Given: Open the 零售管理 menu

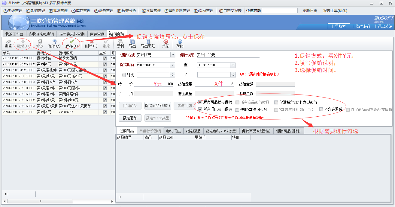Looking at the screenshot, I should click(x=151, y=11).
